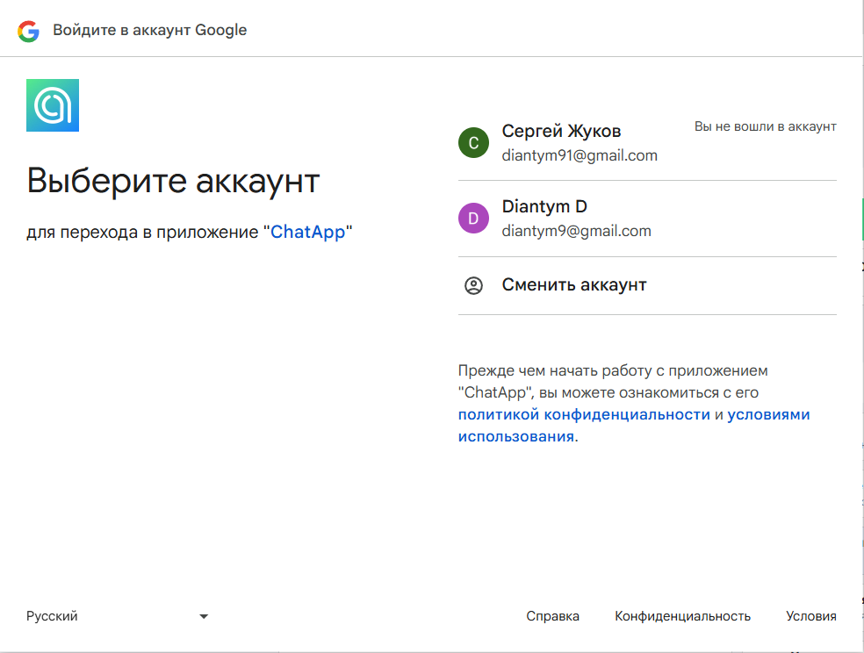
Task: Open the ChatApp link in the subtitle
Action: (x=307, y=233)
